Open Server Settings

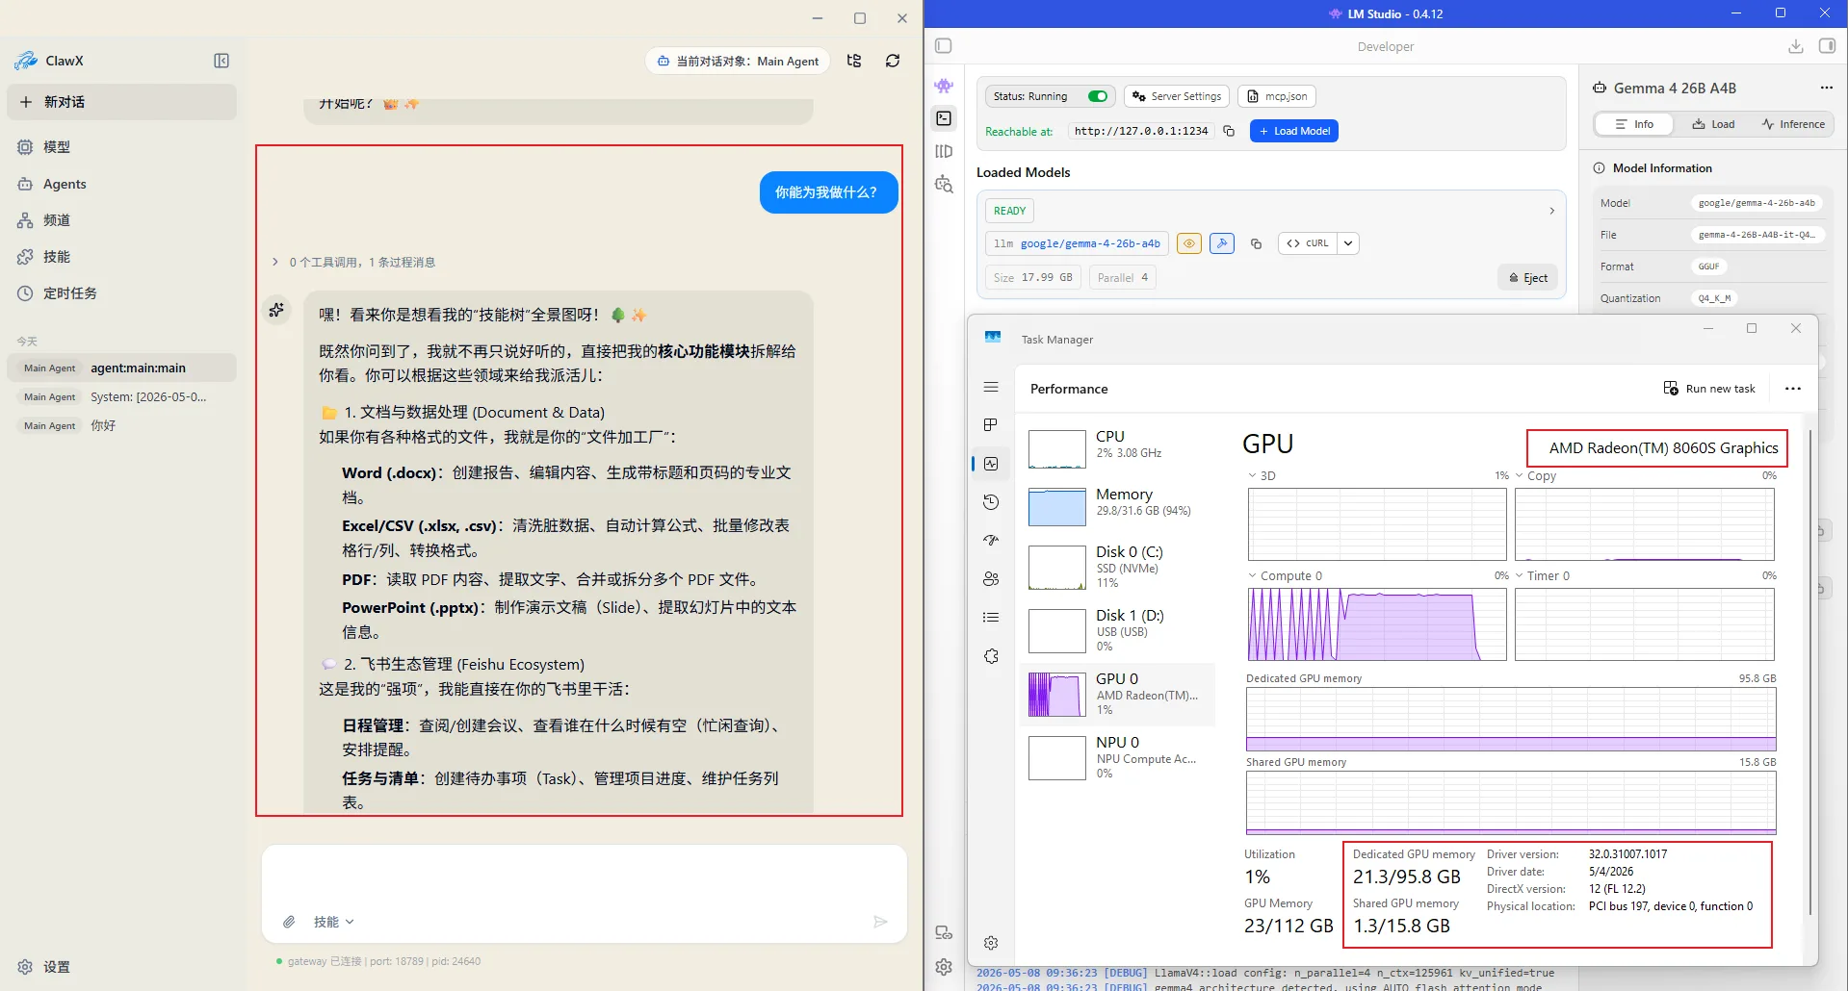click(1178, 96)
